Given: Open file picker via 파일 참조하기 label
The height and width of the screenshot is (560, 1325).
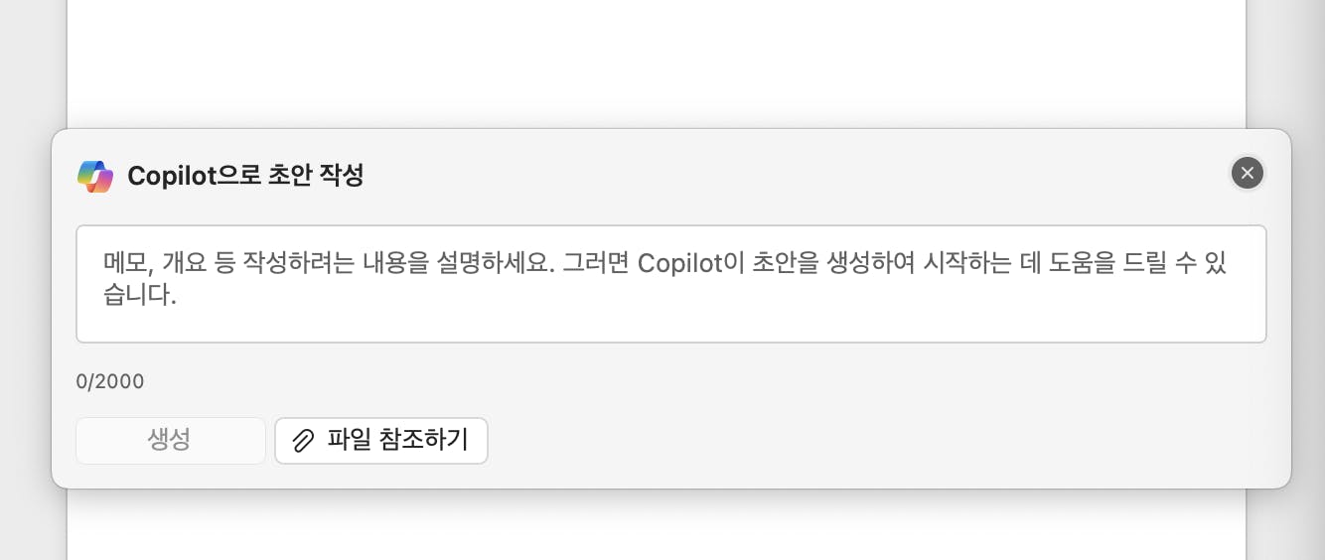Looking at the screenshot, I should tap(397, 441).
